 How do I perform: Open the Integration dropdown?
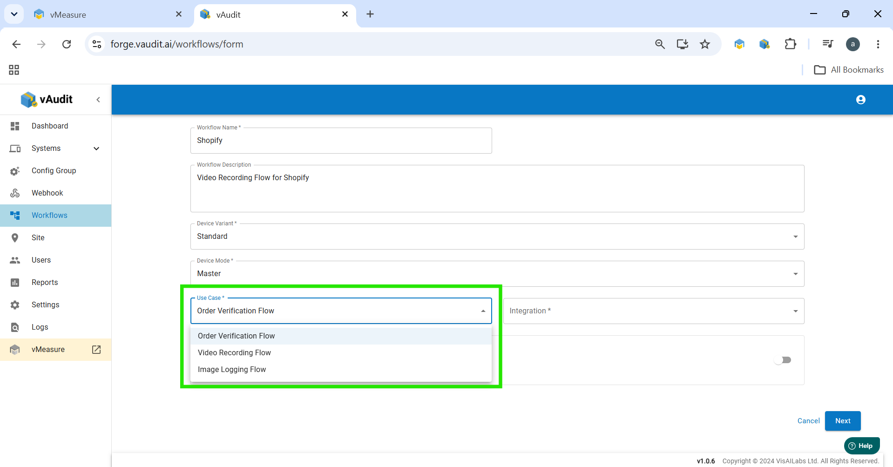654,311
